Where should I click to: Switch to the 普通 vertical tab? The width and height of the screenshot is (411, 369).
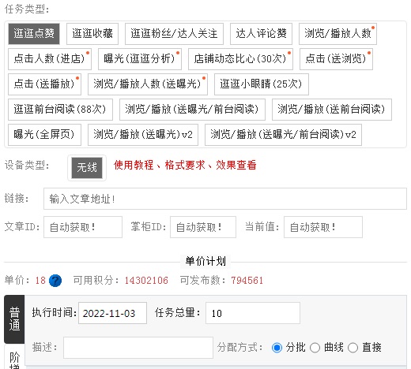pyautogui.click(x=14, y=319)
